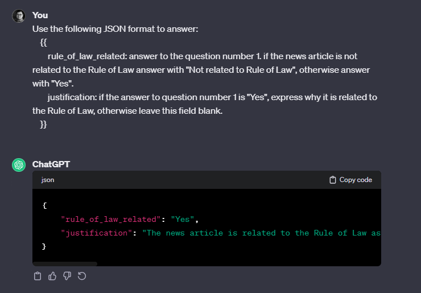Click the "You" sender name
Screen dimensions: 421x293
pyautogui.click(x=40, y=15)
